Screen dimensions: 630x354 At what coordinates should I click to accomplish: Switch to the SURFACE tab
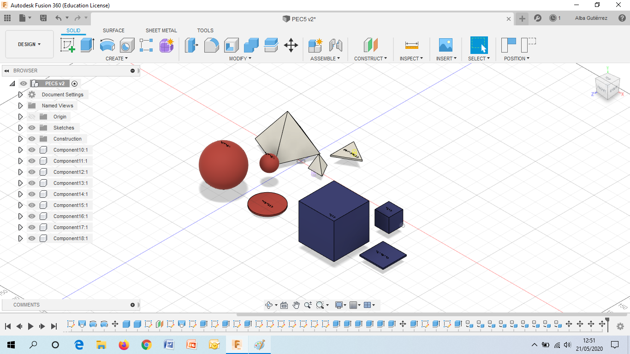[113, 30]
